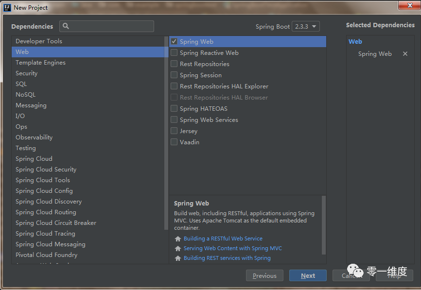Select the SQL category
This screenshot has height=290, width=421.
(88, 84)
